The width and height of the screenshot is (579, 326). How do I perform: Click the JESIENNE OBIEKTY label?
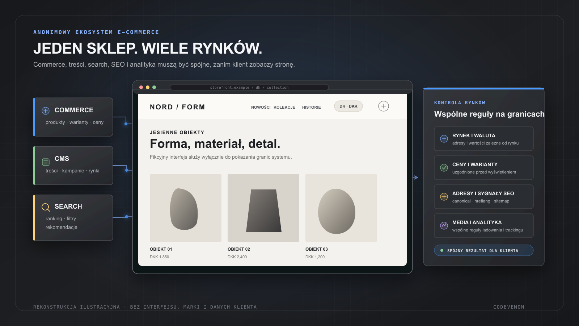point(177,132)
